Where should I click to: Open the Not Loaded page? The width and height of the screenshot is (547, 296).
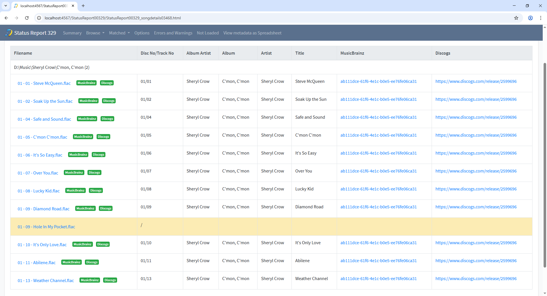click(208, 33)
